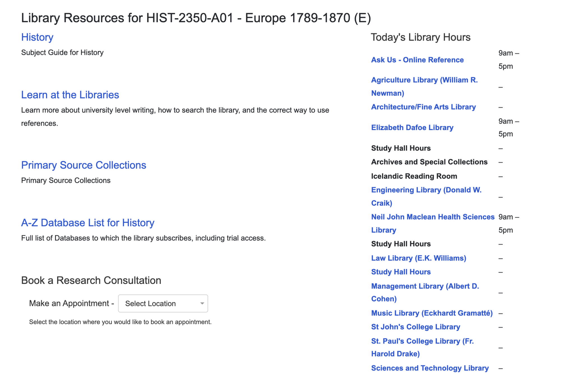Click St John's College Library link
564x378 pixels.
(x=415, y=327)
